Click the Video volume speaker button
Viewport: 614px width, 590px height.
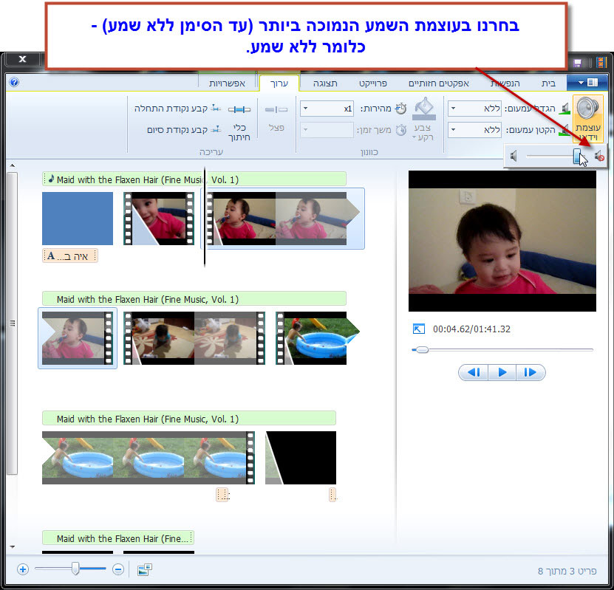coord(587,117)
